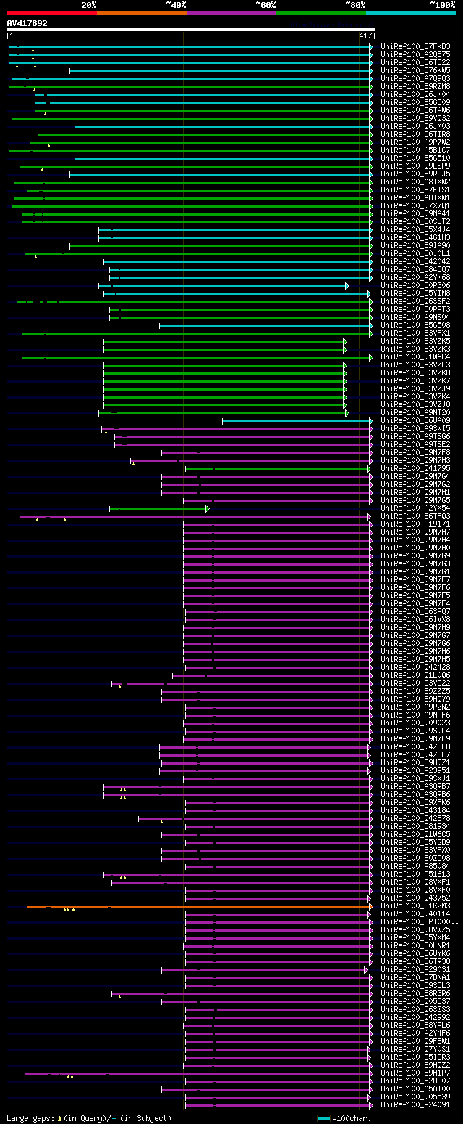The image size is (463, 1124).
Task: Select UniRef100_C6TIR8 label
Action: pyautogui.click(x=415, y=134)
